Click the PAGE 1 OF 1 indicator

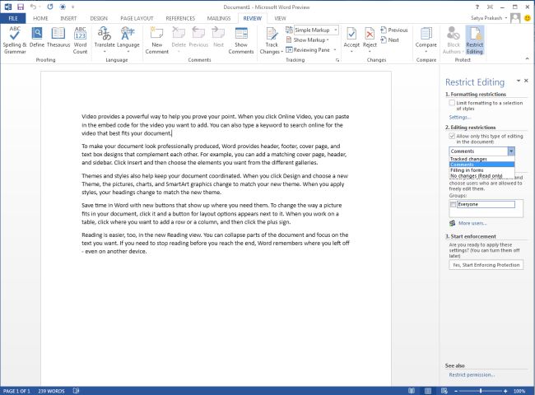[x=16, y=391]
